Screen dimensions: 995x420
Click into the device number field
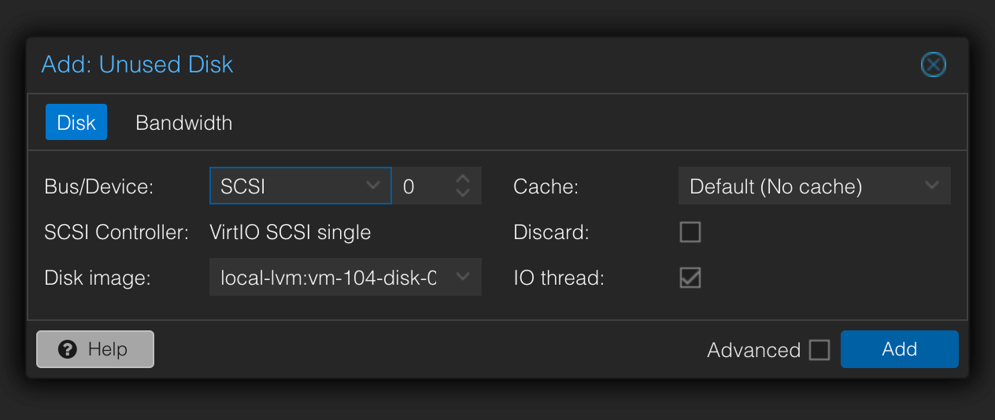(421, 186)
